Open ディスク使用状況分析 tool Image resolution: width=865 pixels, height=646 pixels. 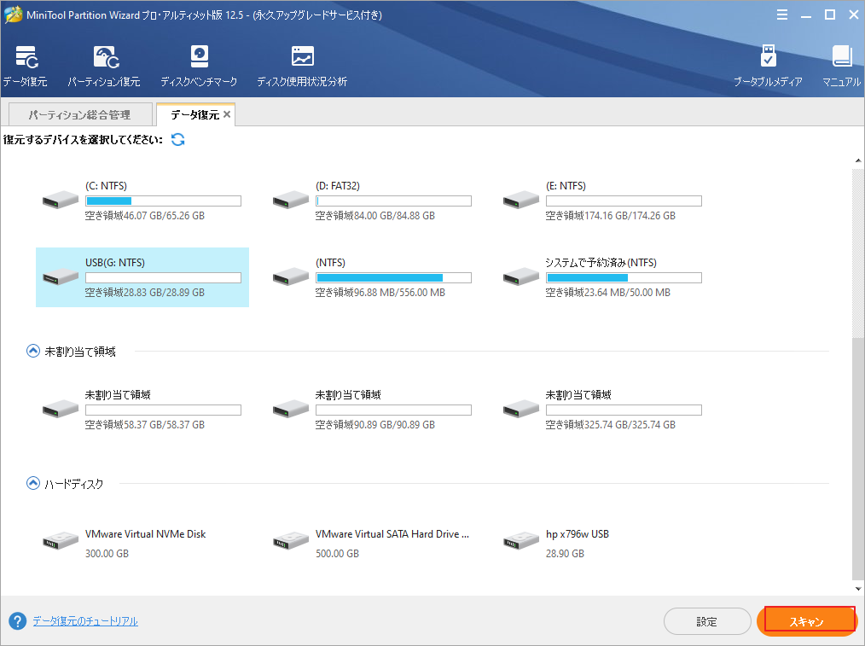pyautogui.click(x=302, y=67)
